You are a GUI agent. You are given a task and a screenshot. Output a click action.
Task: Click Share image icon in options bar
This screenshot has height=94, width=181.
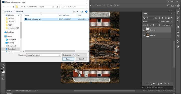(178, 5)
